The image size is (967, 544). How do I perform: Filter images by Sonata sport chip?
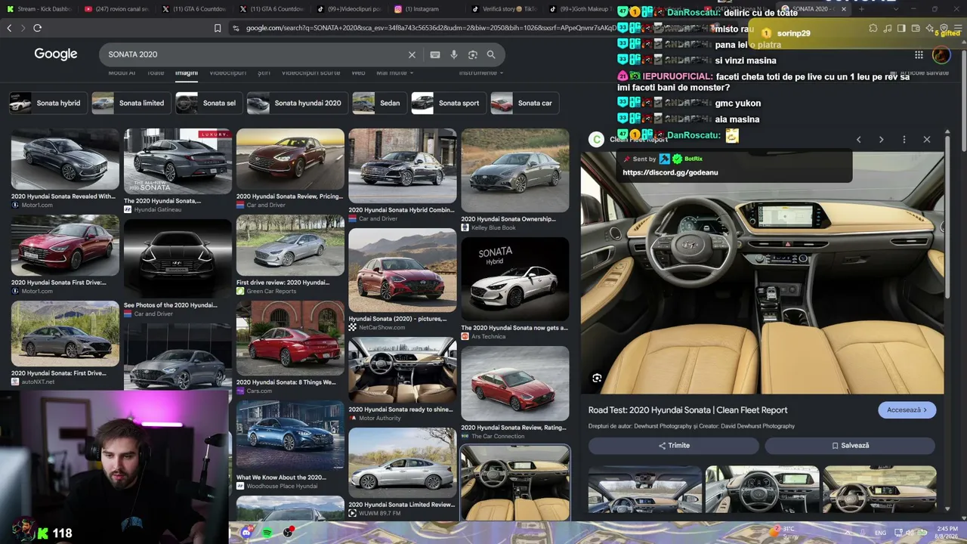click(448, 103)
